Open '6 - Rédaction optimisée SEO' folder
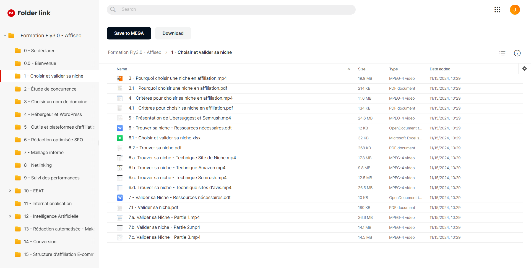This screenshot has height=268, width=531. click(53, 140)
